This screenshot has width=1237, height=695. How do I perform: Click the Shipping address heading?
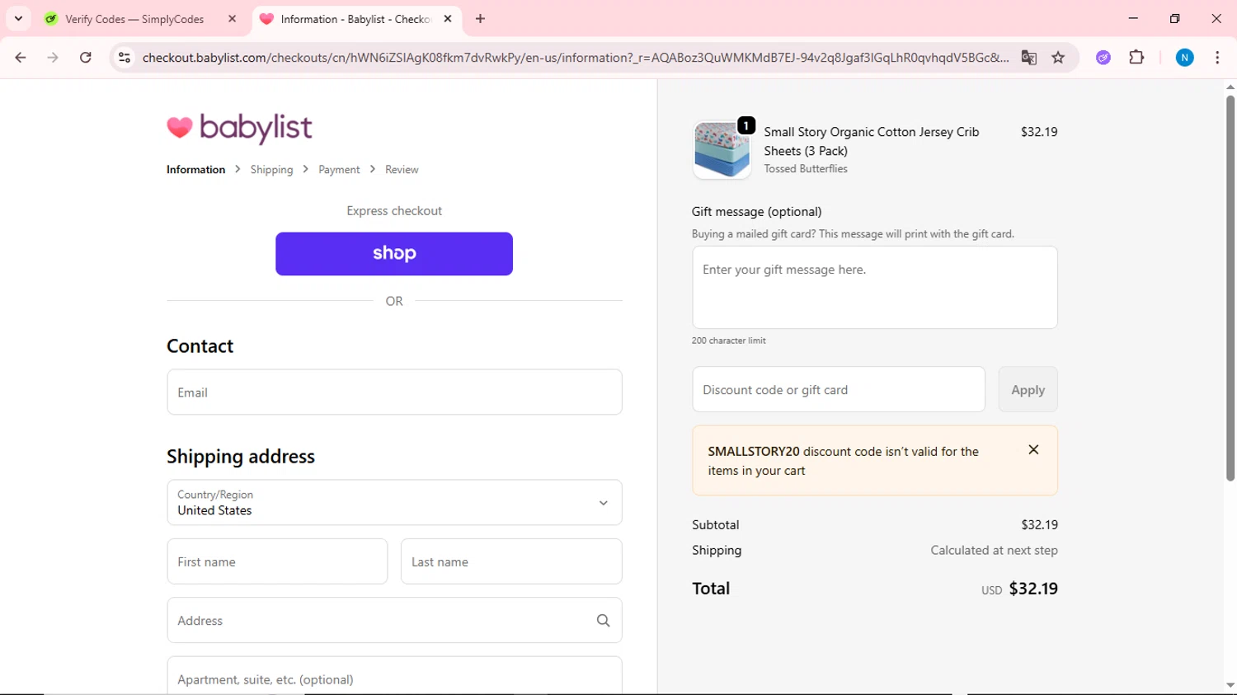[x=241, y=457]
